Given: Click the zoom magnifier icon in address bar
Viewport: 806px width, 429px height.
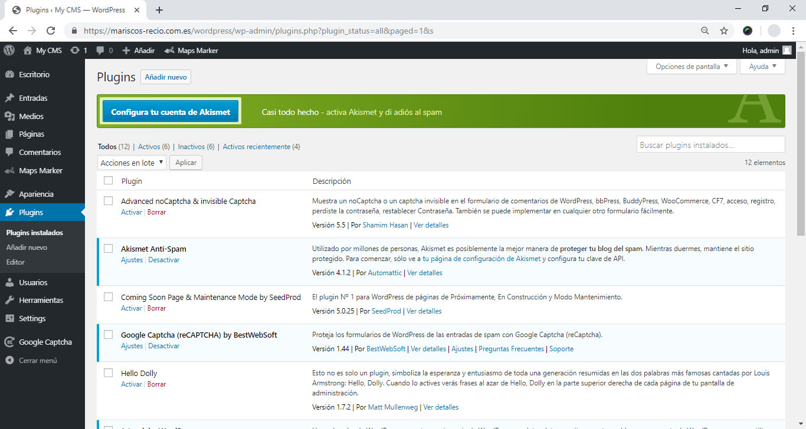Looking at the screenshot, I should click(x=705, y=31).
